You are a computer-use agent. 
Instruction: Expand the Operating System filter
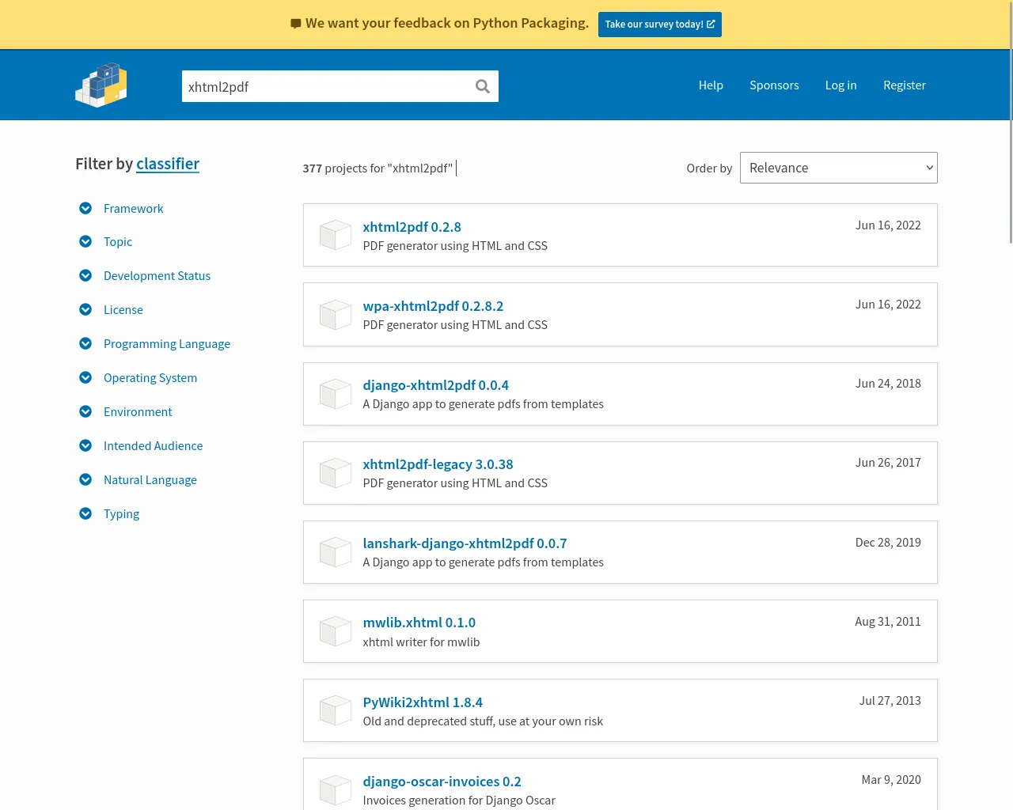pyautogui.click(x=150, y=378)
